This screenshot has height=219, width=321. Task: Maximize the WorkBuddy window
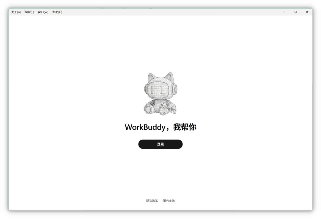click(x=296, y=12)
